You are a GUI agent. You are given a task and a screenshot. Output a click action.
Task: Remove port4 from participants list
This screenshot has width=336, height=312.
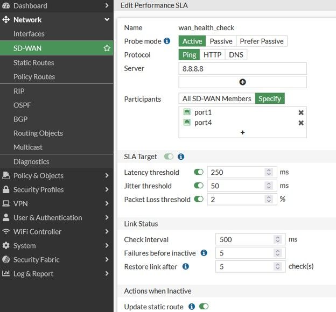pos(301,123)
